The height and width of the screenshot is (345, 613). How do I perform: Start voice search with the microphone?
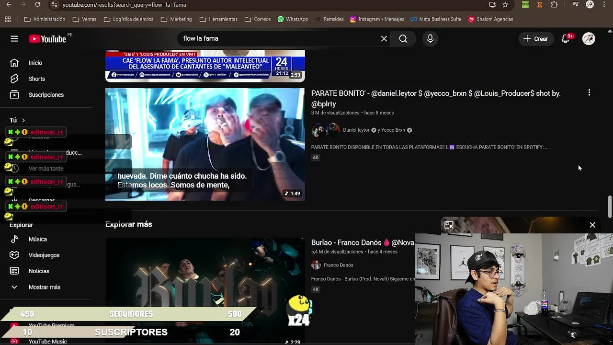tap(430, 39)
